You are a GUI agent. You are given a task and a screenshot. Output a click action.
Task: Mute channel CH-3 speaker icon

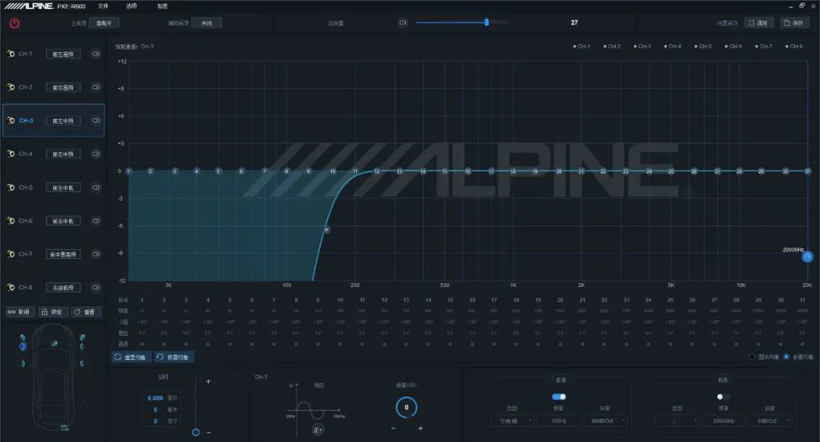click(x=96, y=120)
